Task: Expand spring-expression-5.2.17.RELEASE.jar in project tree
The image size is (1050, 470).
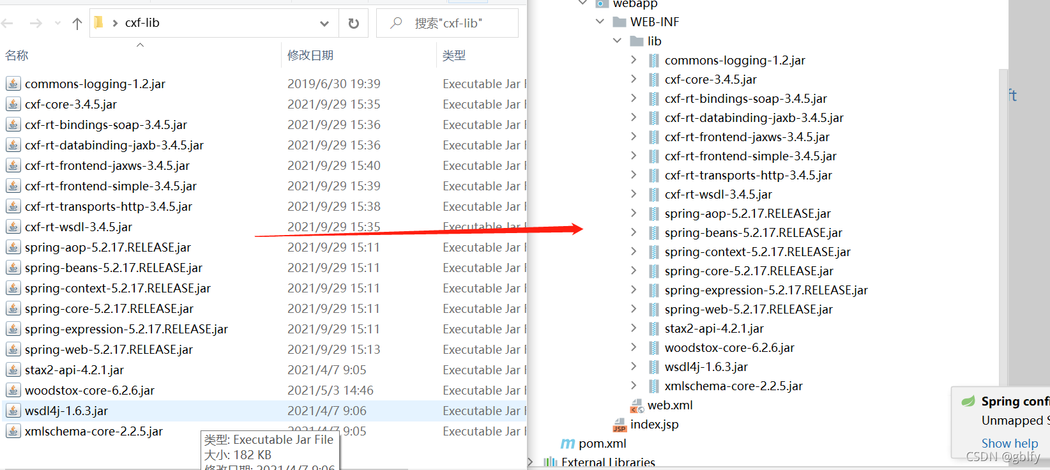Action: (634, 290)
